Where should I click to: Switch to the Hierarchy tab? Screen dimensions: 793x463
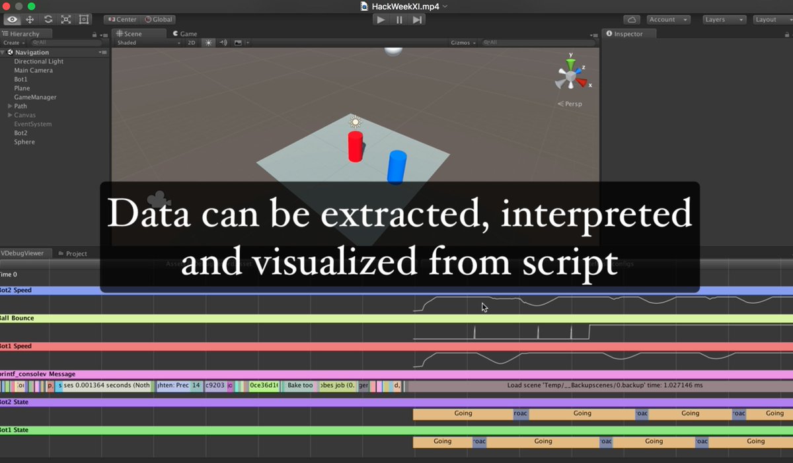(25, 34)
